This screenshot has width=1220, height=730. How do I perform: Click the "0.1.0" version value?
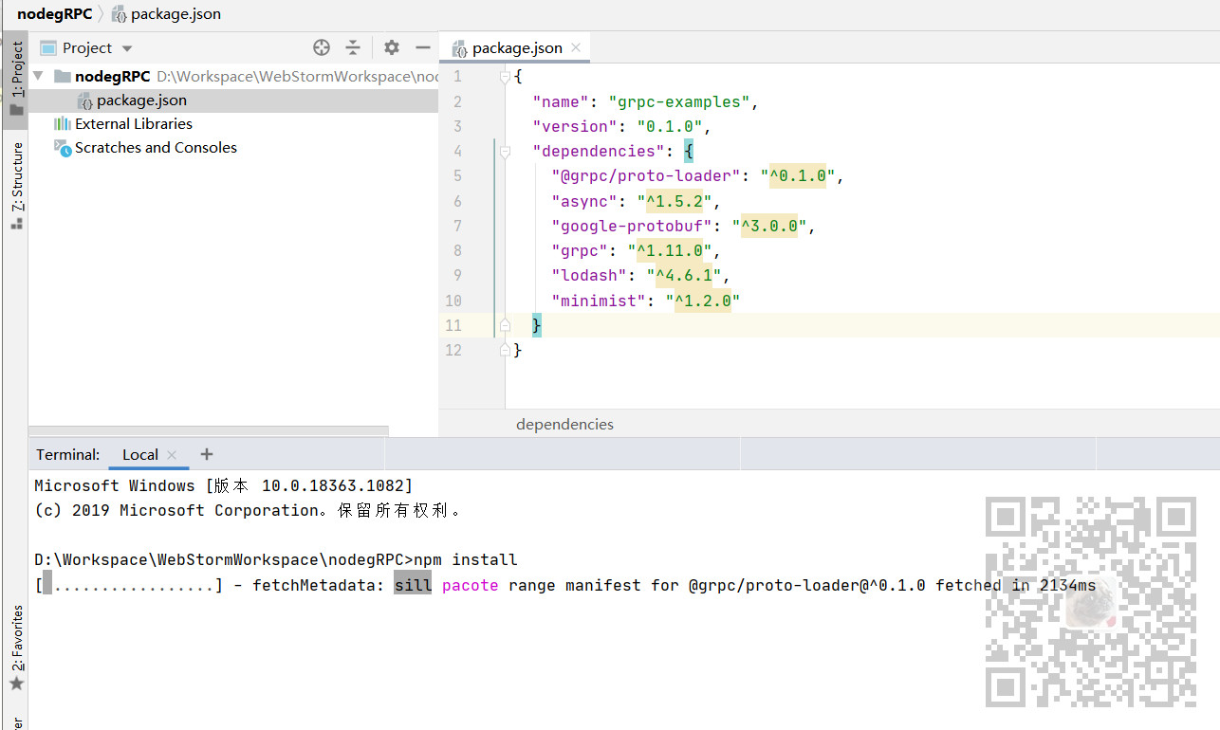tap(669, 126)
